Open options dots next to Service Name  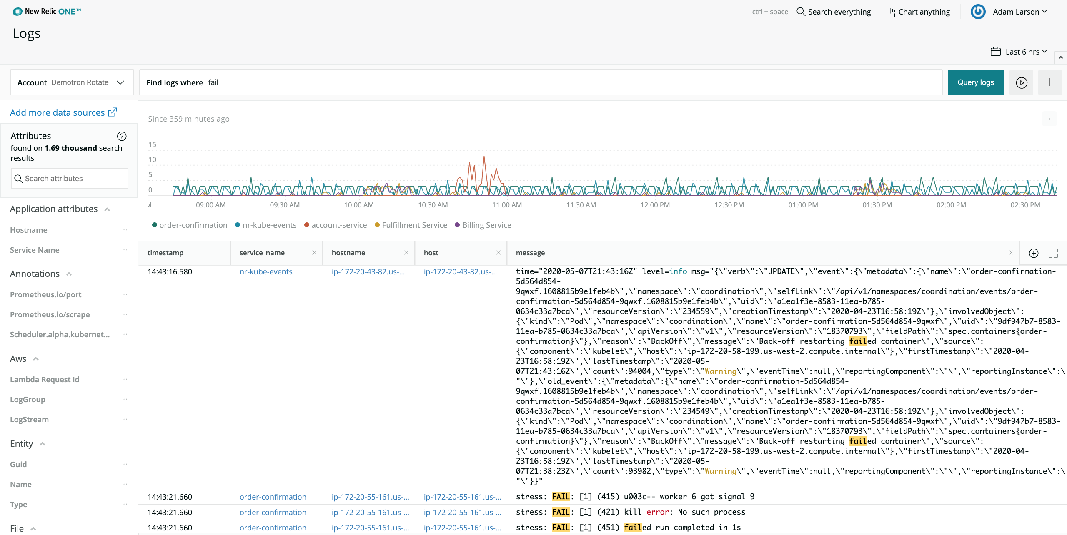click(125, 250)
